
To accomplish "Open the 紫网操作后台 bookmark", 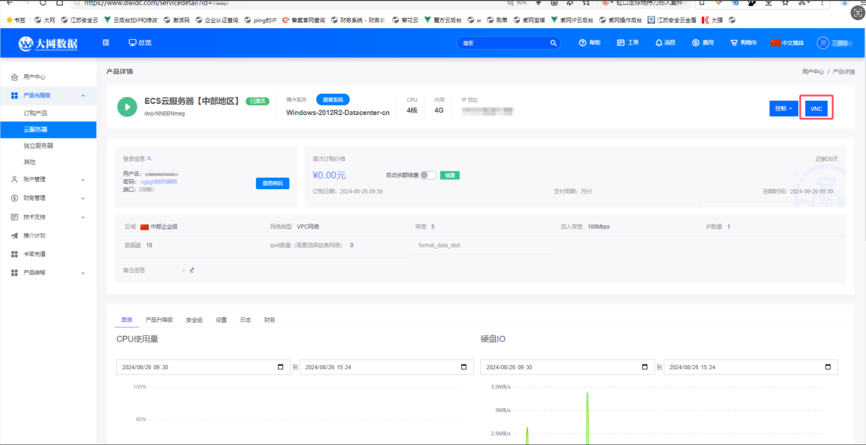I will (621, 20).
